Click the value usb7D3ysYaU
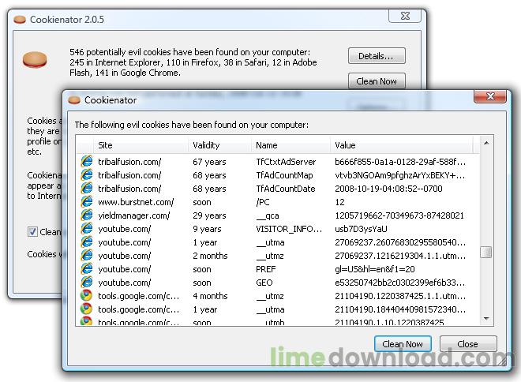Viewport: 521px width, 382px height. [x=361, y=229]
